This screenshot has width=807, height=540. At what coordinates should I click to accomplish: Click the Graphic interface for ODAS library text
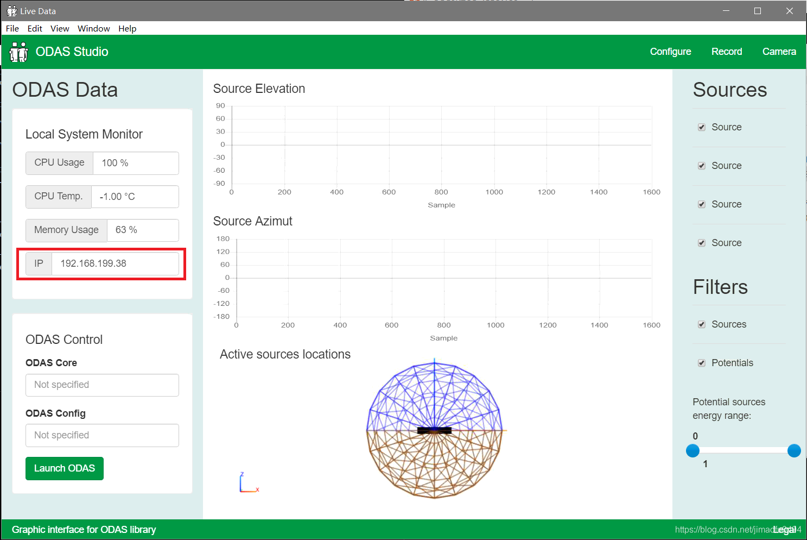(x=84, y=530)
